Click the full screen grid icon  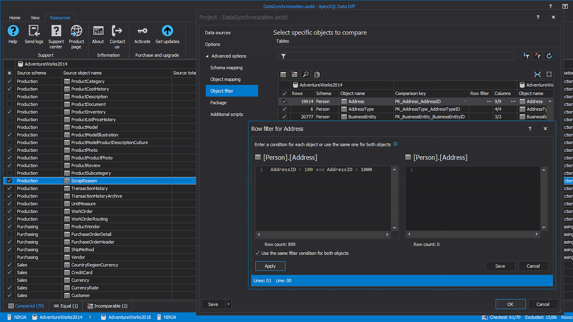point(549,74)
